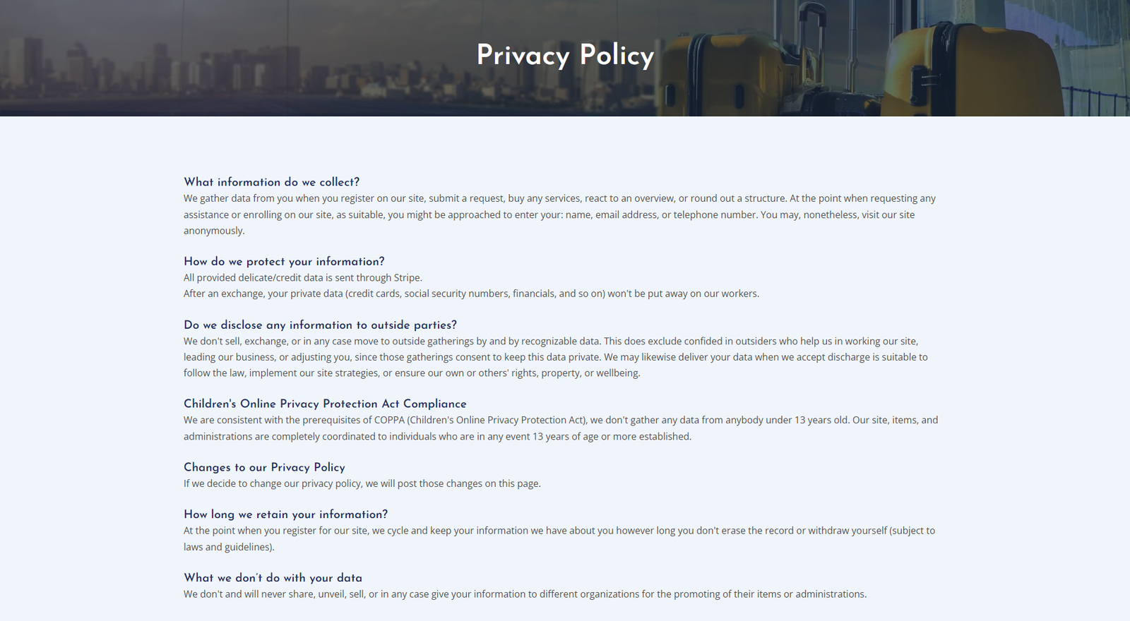
Task: Select the "How do we protect your information?" heading
Action: [x=284, y=262]
